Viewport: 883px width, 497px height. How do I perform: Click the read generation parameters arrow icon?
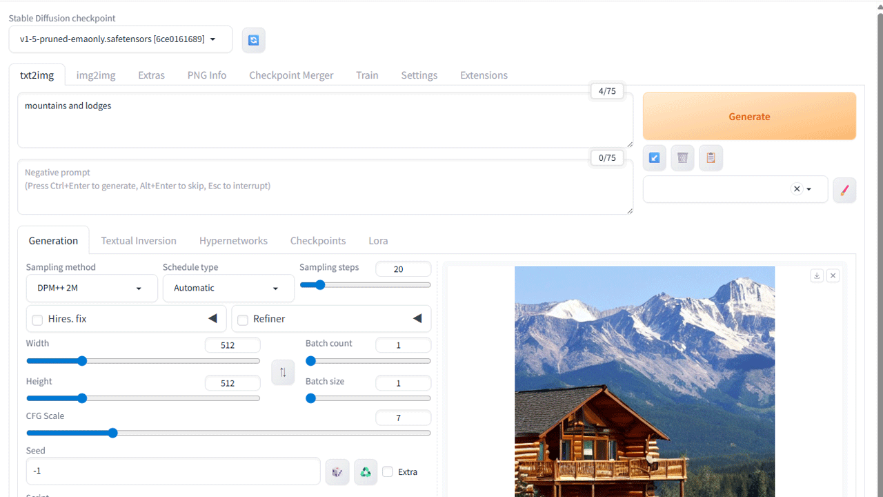(x=654, y=158)
